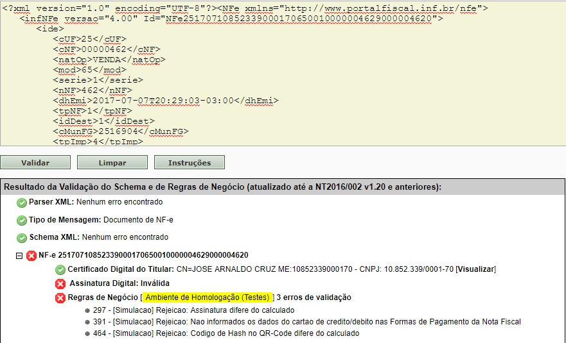
Task: Click the <dhEmi> date line in XML
Action: pyautogui.click(x=166, y=101)
